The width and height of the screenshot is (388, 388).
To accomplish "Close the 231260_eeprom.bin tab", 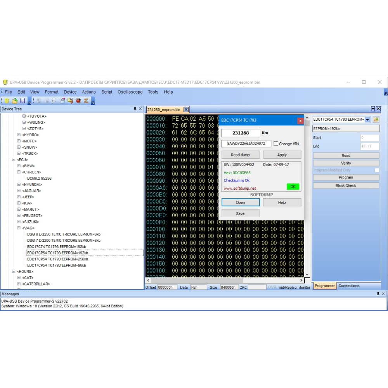I will coord(186,110).
